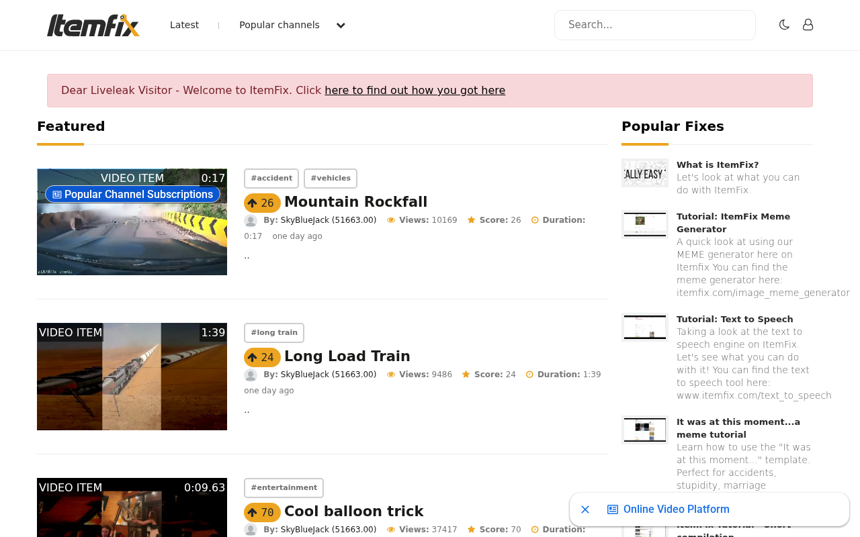860x537 pixels.
Task: Open the Mountain Rockfall title
Action: click(355, 202)
